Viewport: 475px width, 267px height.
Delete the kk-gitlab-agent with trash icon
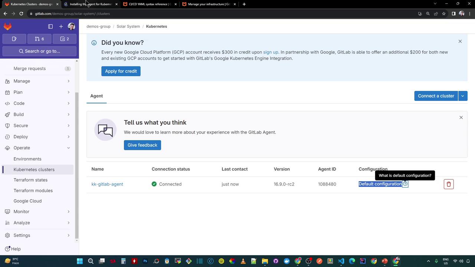[x=449, y=184]
